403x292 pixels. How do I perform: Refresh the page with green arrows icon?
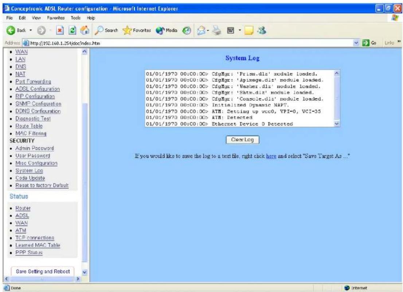73,31
